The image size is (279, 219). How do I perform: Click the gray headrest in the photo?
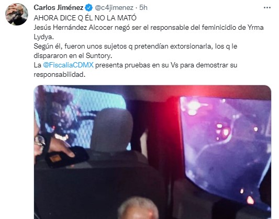[111, 130]
